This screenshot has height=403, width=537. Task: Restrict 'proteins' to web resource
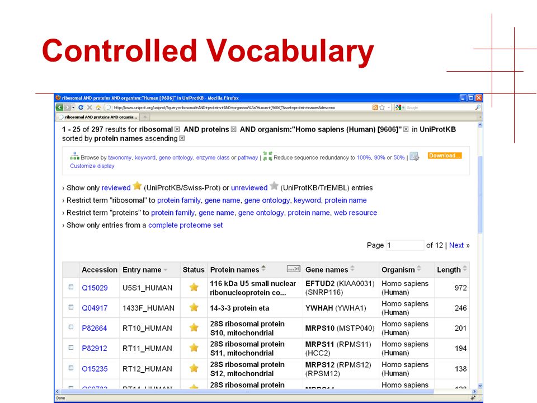tap(356, 213)
